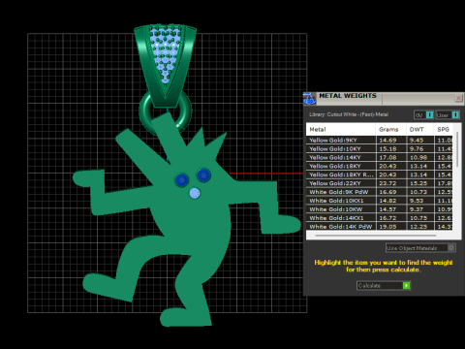Click the 19.05 grams value

[x=387, y=227]
